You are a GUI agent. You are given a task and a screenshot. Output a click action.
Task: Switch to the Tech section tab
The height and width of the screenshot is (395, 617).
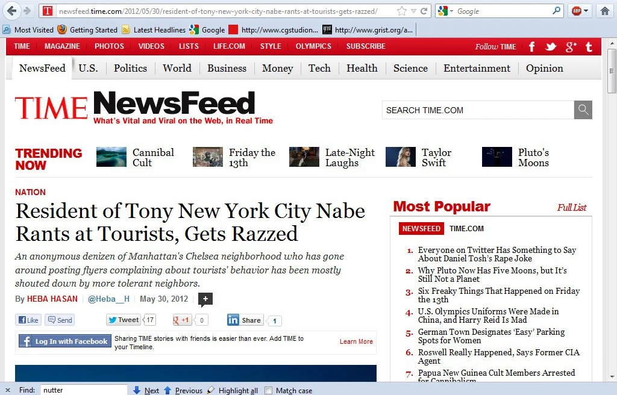[319, 68]
